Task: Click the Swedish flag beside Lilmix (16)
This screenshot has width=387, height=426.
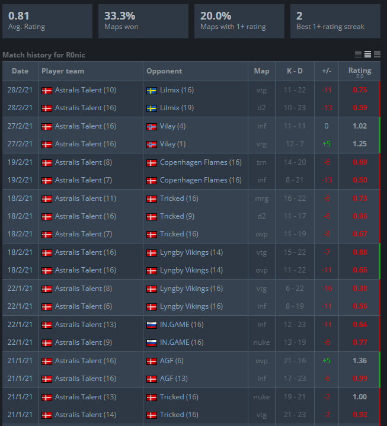Action: click(152, 91)
